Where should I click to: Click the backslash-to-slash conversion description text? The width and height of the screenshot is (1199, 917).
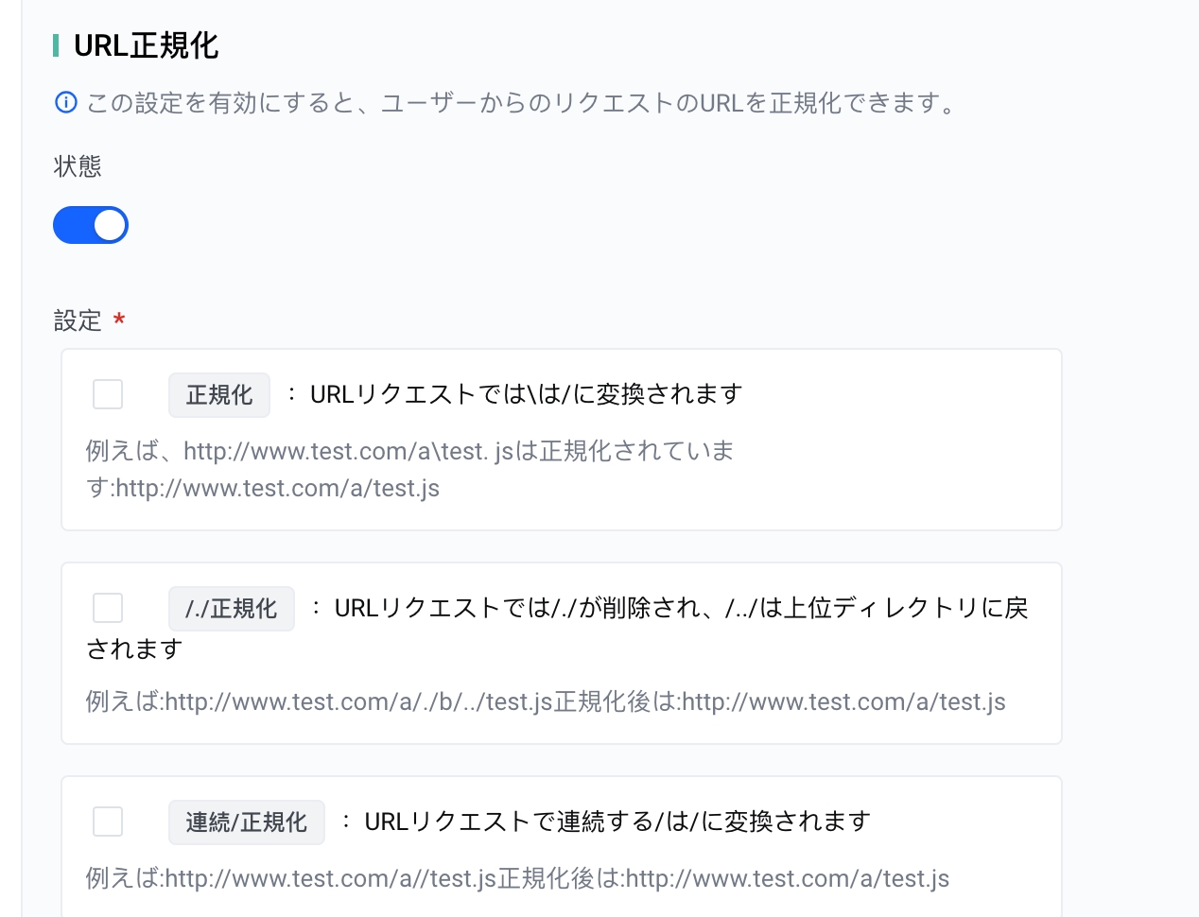[x=526, y=394]
